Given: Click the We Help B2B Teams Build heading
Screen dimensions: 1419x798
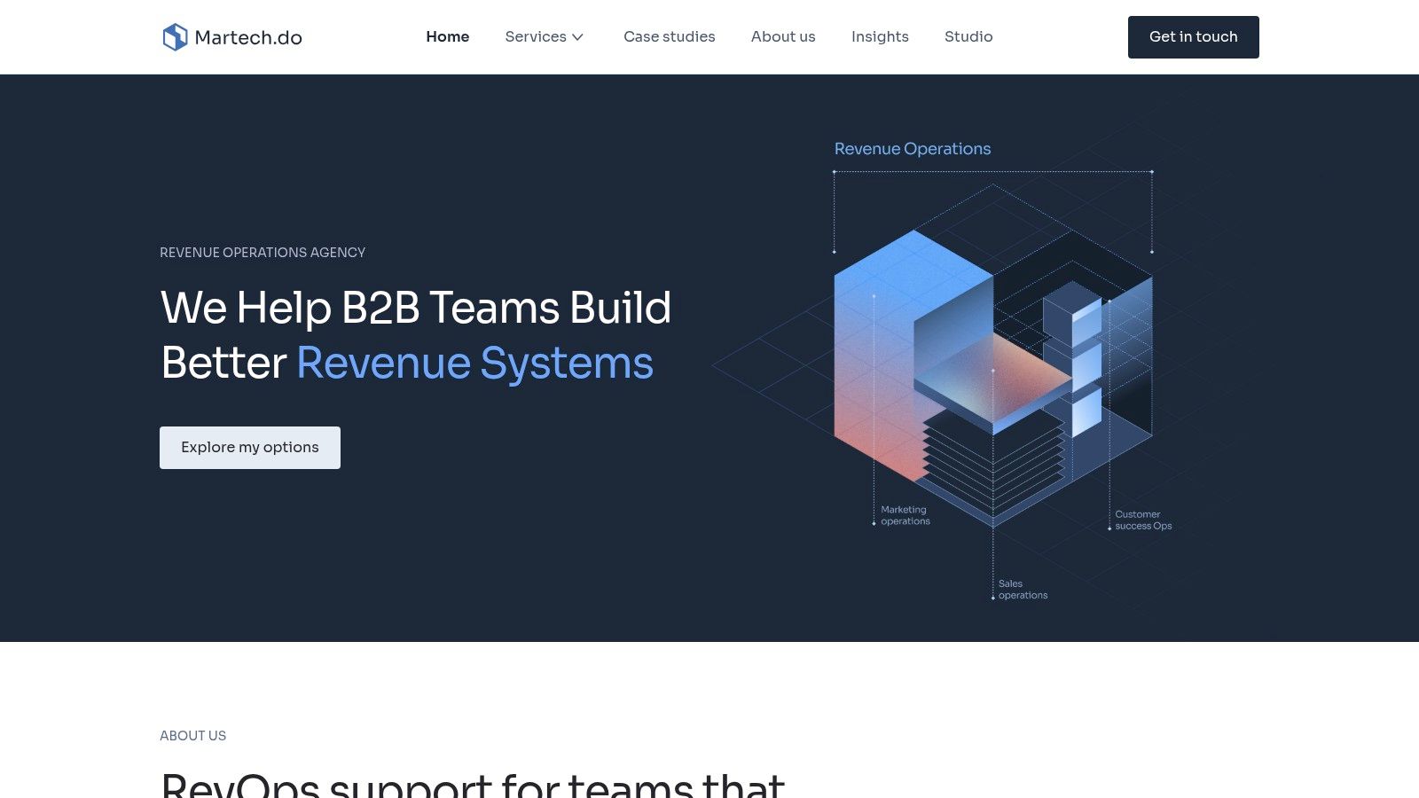Looking at the screenshot, I should pyautogui.click(x=416, y=308).
